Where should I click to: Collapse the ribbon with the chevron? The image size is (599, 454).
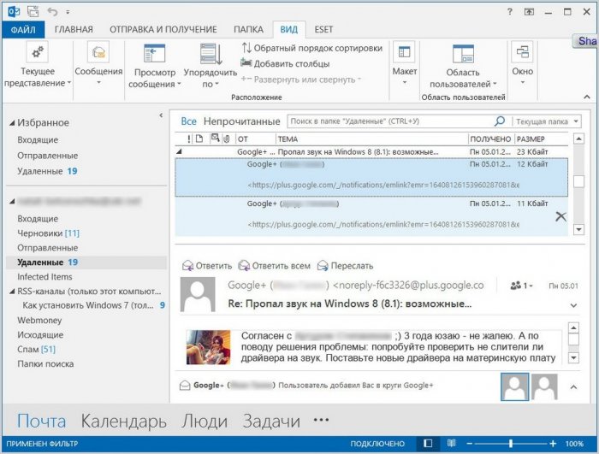(x=587, y=97)
